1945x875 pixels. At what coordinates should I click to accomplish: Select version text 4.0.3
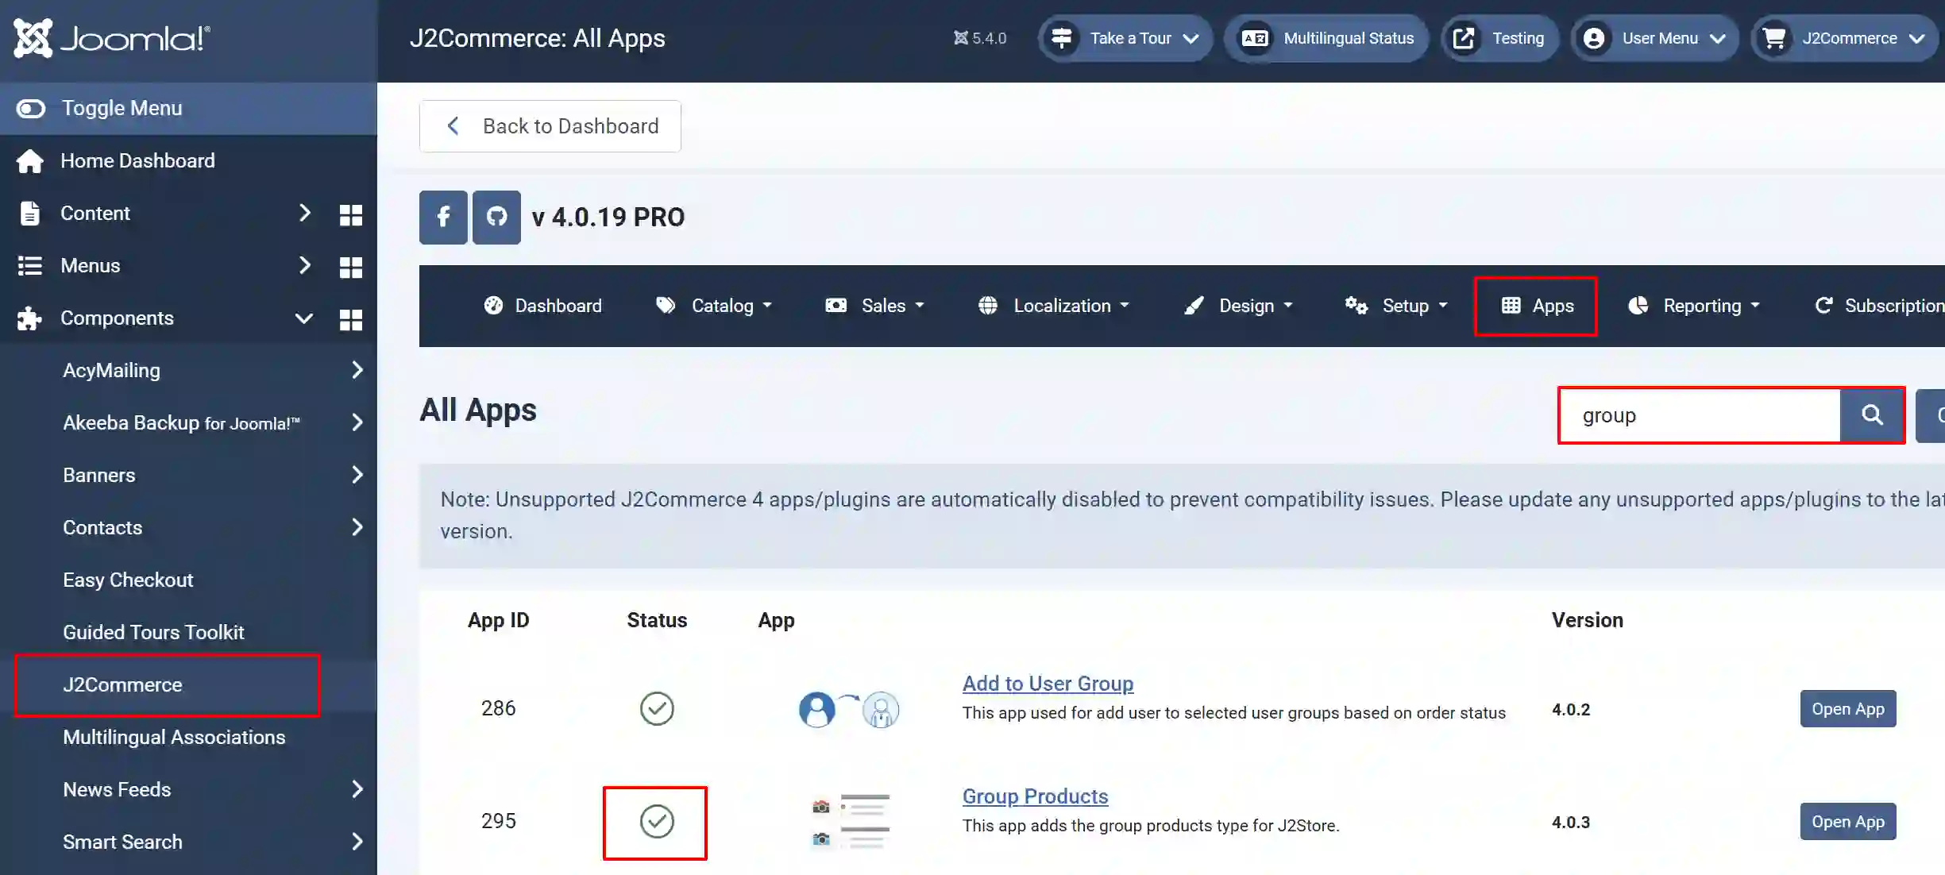[x=1571, y=822]
